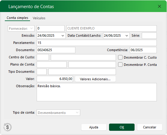The image size is (167, 135).
Task: Enable the Desmembrar P. Conta checkbox
Action: tap(120, 65)
